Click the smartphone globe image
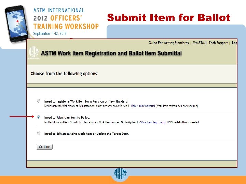This screenshot has height=184, width=246. point(16,24)
